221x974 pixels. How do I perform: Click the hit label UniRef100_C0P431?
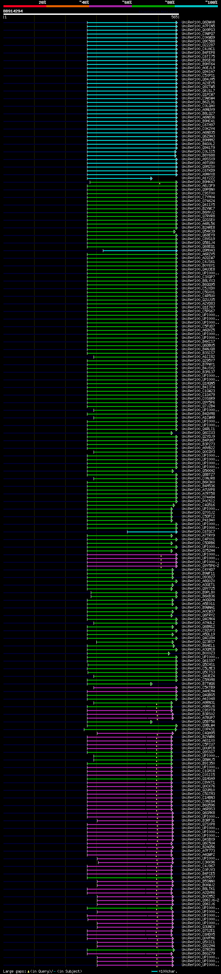pos(198,729)
